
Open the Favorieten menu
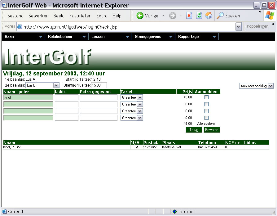tap(80, 16)
